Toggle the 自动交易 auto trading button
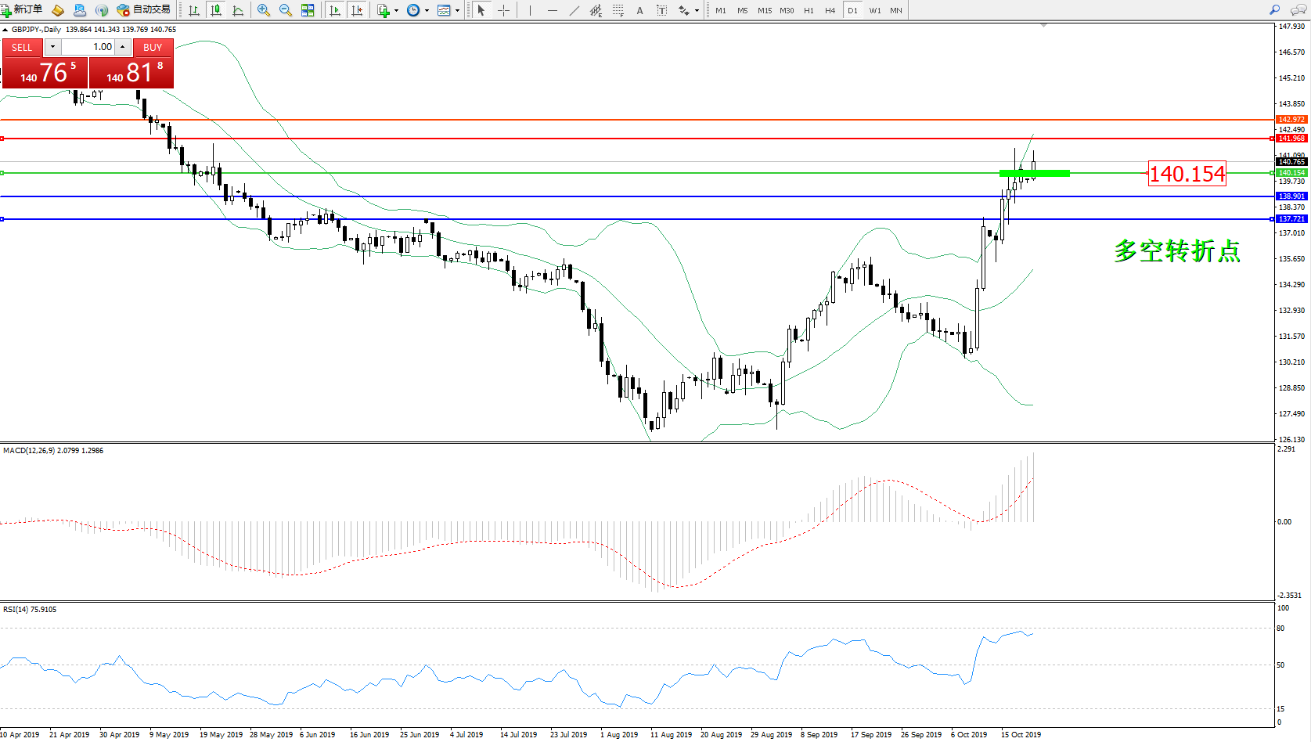Screen dimensions: 1311x742 coord(143,10)
